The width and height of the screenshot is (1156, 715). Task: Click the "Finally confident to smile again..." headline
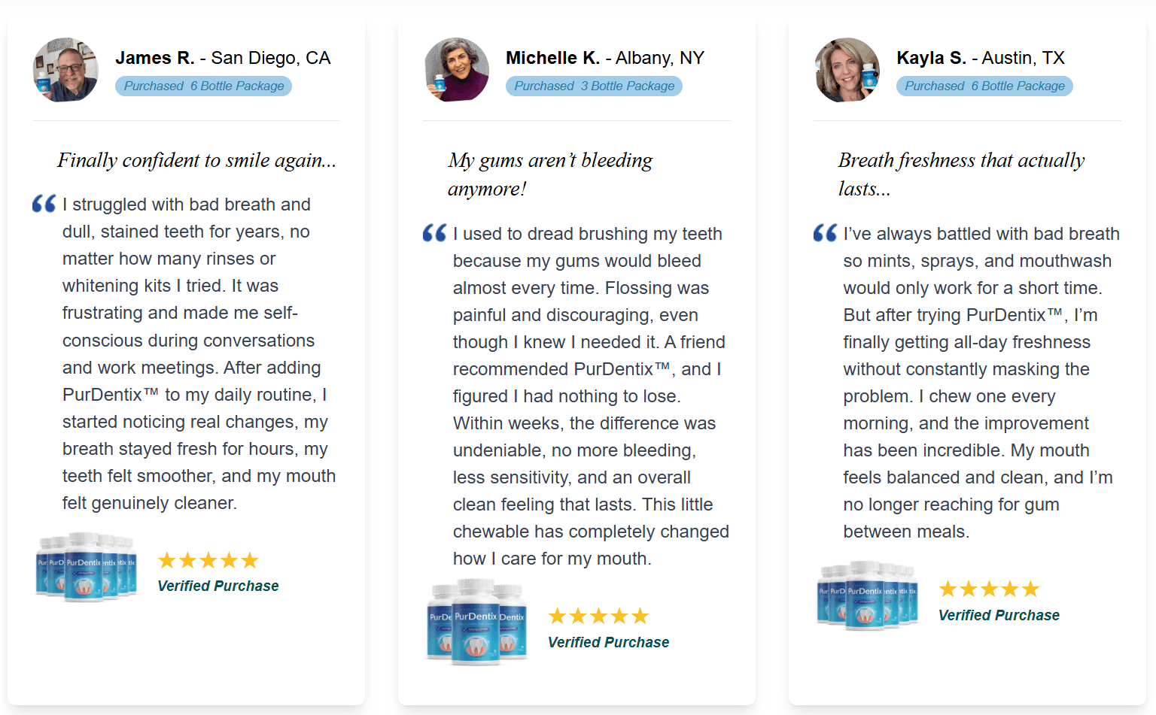tap(196, 160)
